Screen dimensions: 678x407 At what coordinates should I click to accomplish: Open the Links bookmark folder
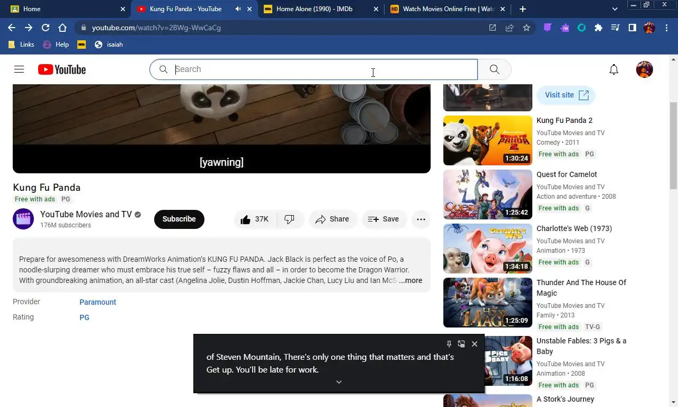pos(22,45)
